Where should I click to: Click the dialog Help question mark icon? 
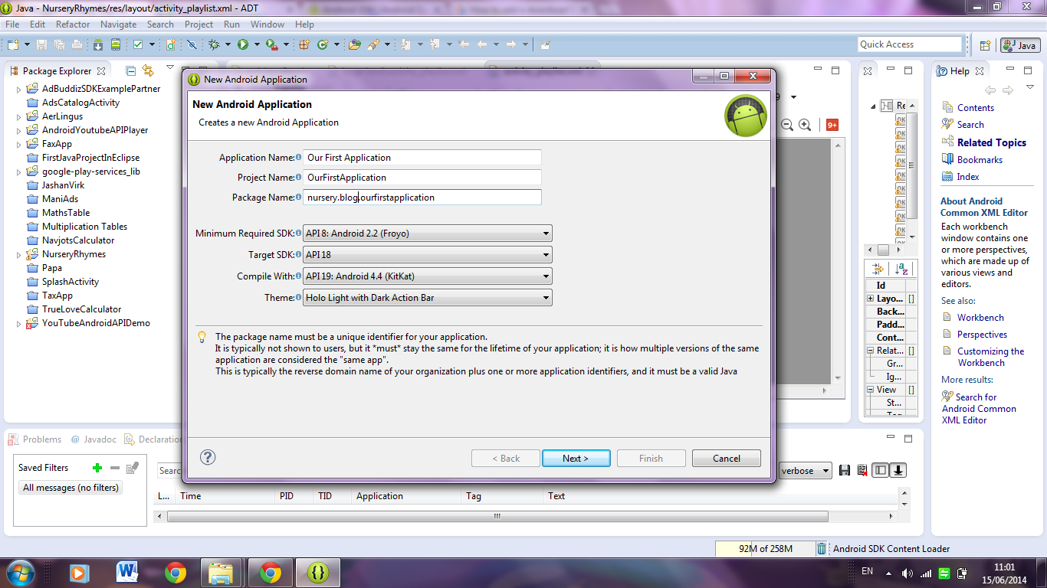(208, 457)
